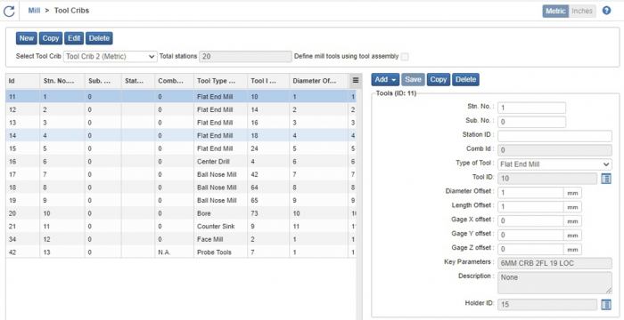
Task: Click the New tool crib button
Action: coord(27,38)
